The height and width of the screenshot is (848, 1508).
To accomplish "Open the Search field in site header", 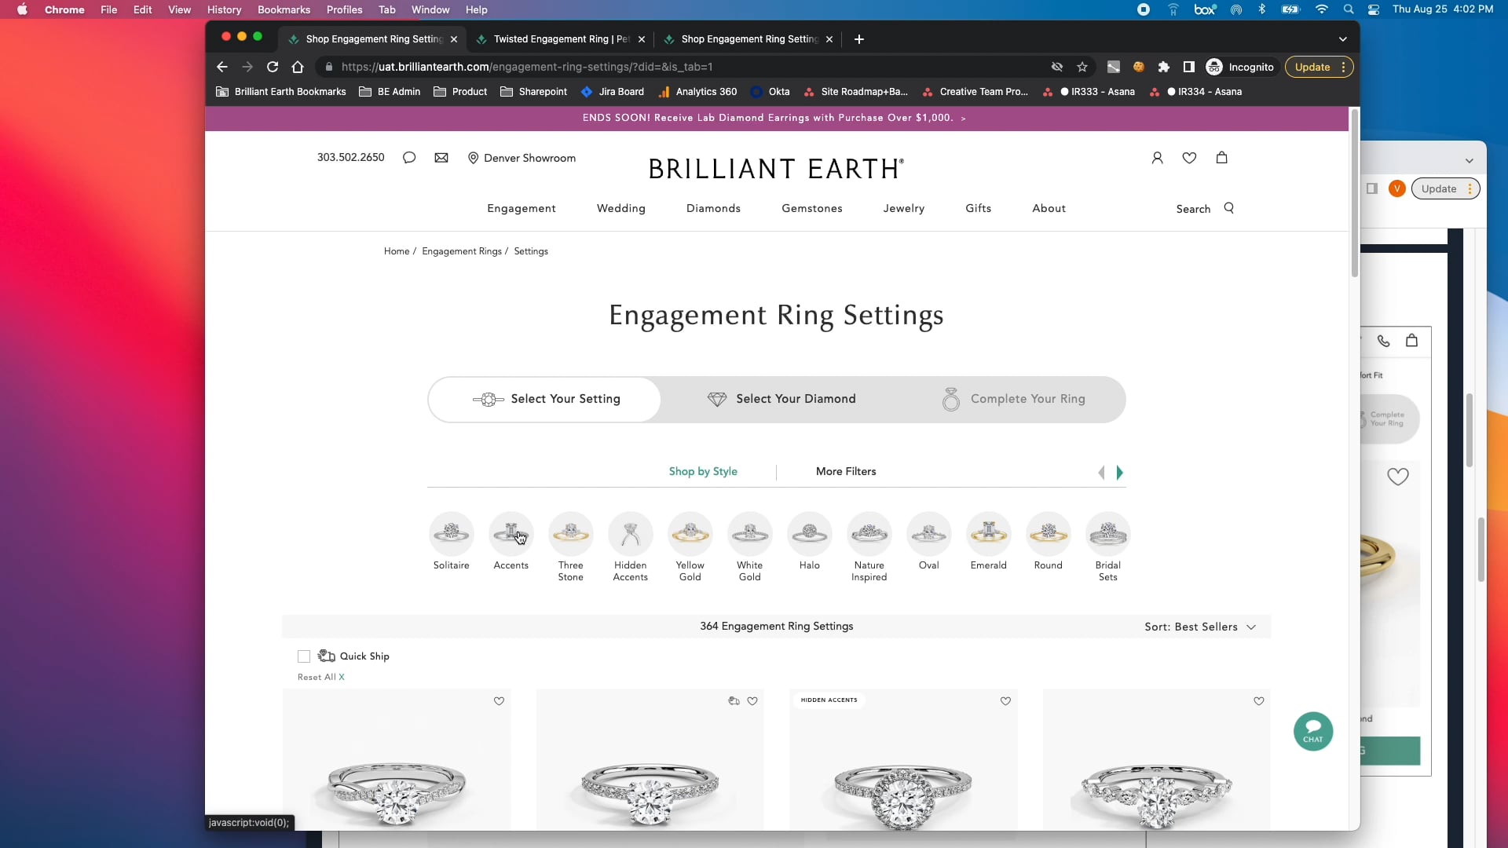I will pos(1205,209).
